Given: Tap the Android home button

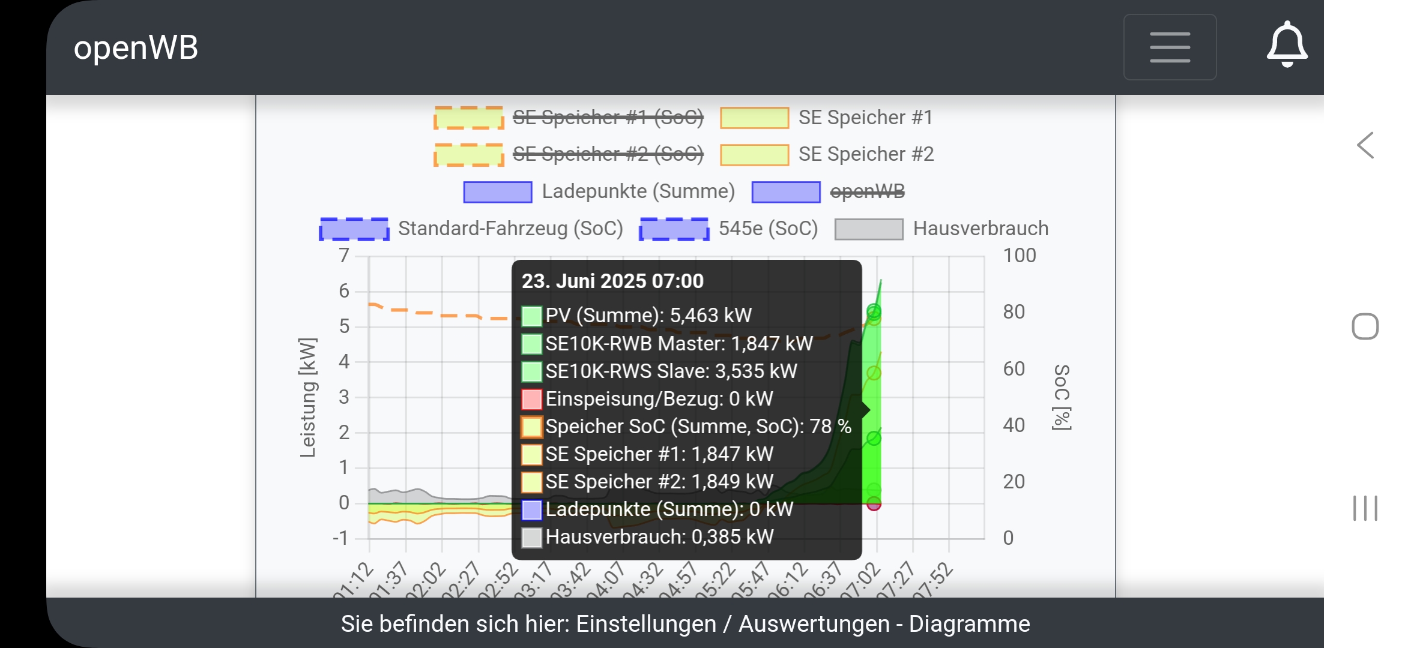Looking at the screenshot, I should (x=1365, y=326).
